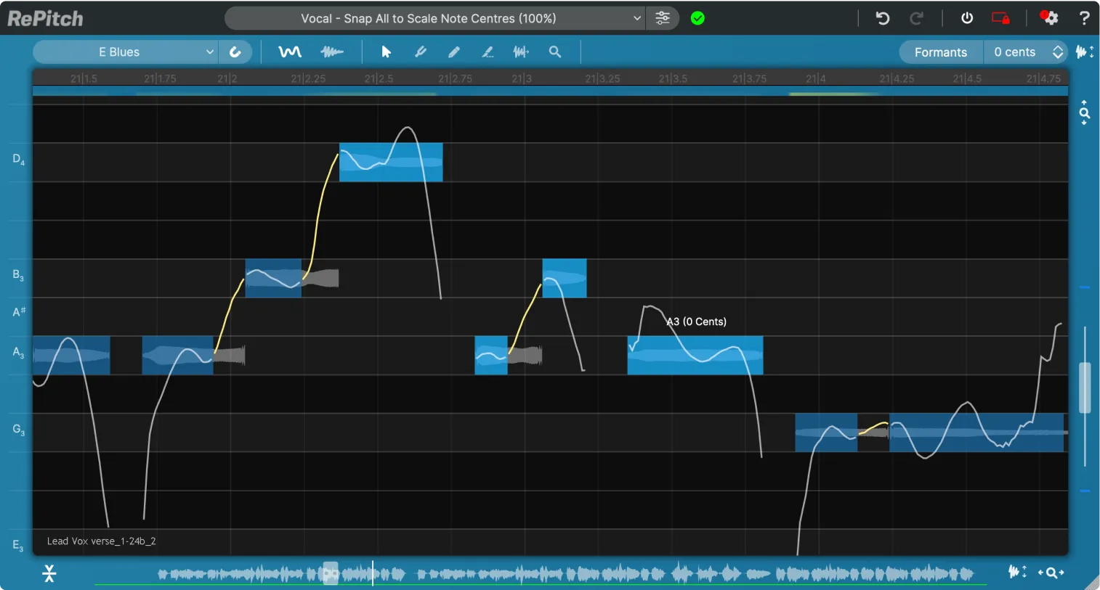This screenshot has height=590, width=1100.
Task: Enable Formants processing
Action: [x=939, y=52]
